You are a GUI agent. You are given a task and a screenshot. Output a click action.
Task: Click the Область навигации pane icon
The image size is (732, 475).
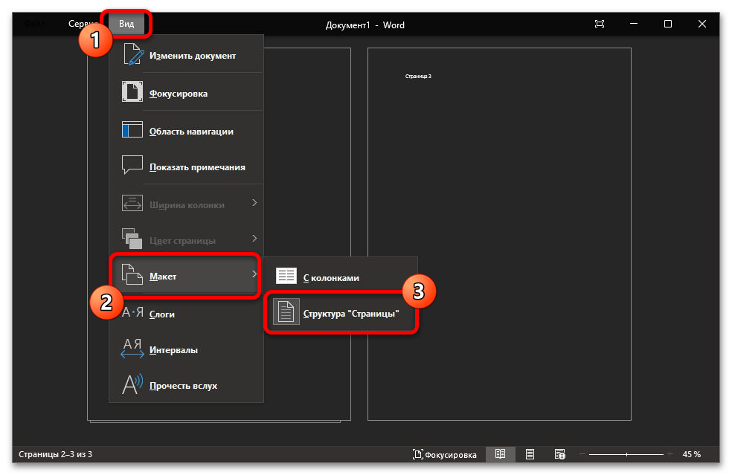tap(132, 131)
